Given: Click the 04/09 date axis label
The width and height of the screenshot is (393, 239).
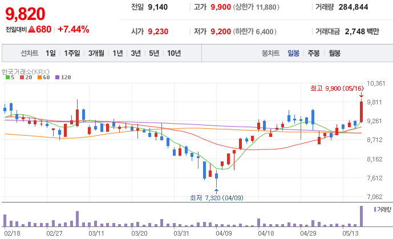Looking at the screenshot, I should coord(224,233).
